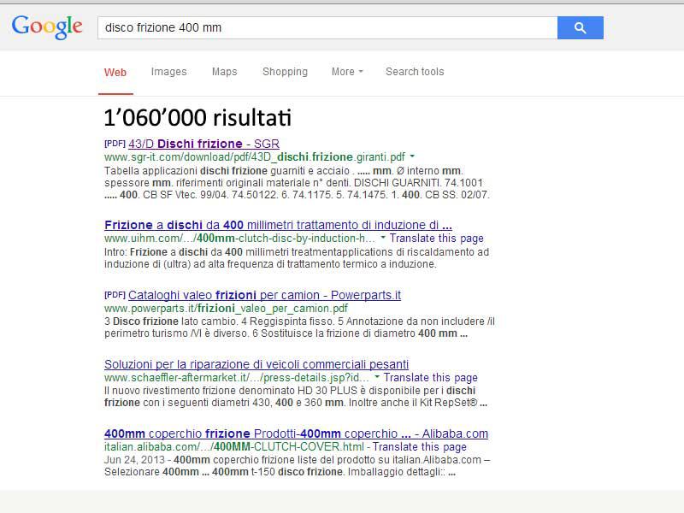Open the '400mm coperchio frizione' Alibaba result
Screen dimensions: 684x513
[x=296, y=433]
